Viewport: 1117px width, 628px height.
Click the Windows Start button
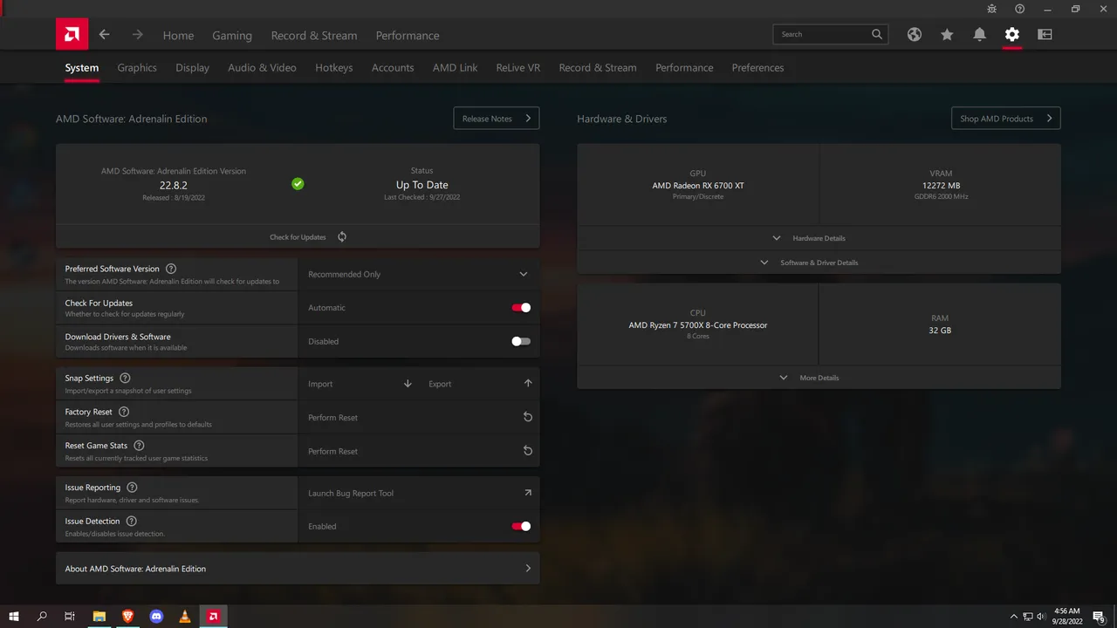coord(14,617)
